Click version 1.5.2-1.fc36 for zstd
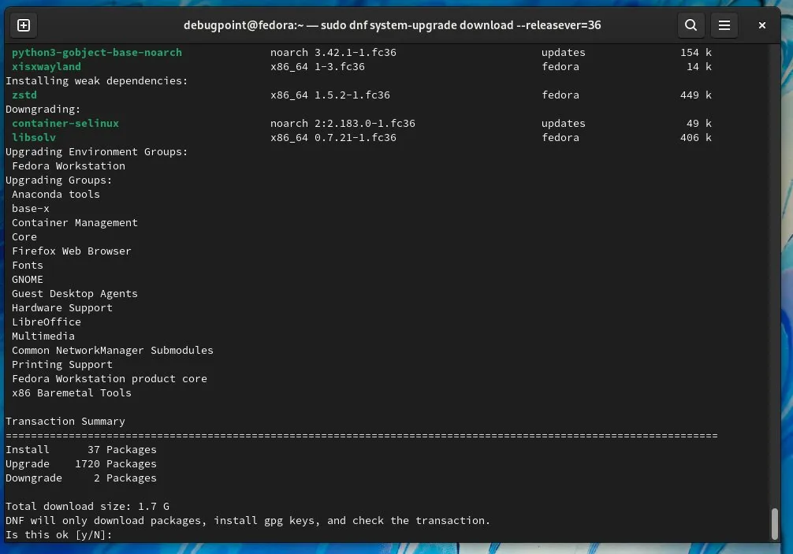The image size is (793, 554). pos(352,95)
